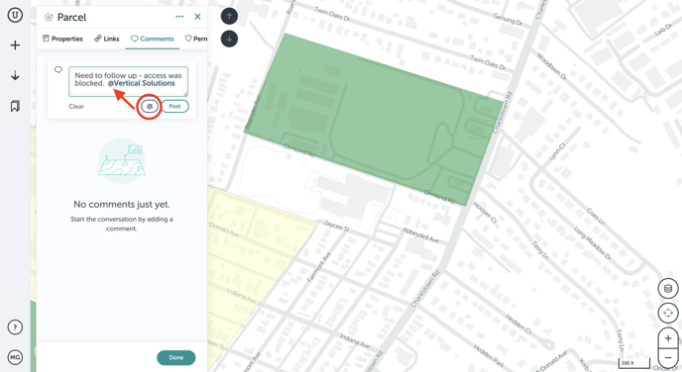Go to previous feature with the up arrow
This screenshot has width=682, height=372.
click(x=229, y=17)
